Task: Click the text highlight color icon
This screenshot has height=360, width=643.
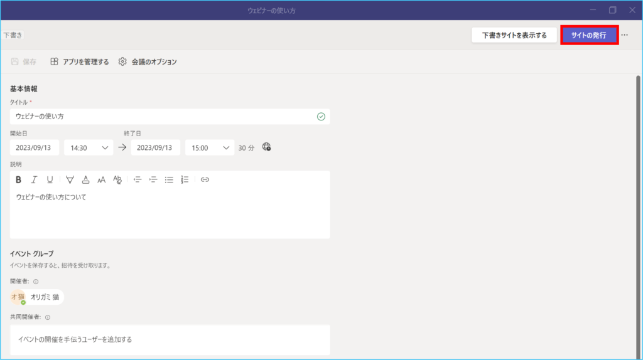Action: pyautogui.click(x=70, y=179)
